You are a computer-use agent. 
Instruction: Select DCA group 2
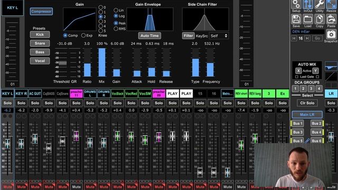(x=303, y=89)
